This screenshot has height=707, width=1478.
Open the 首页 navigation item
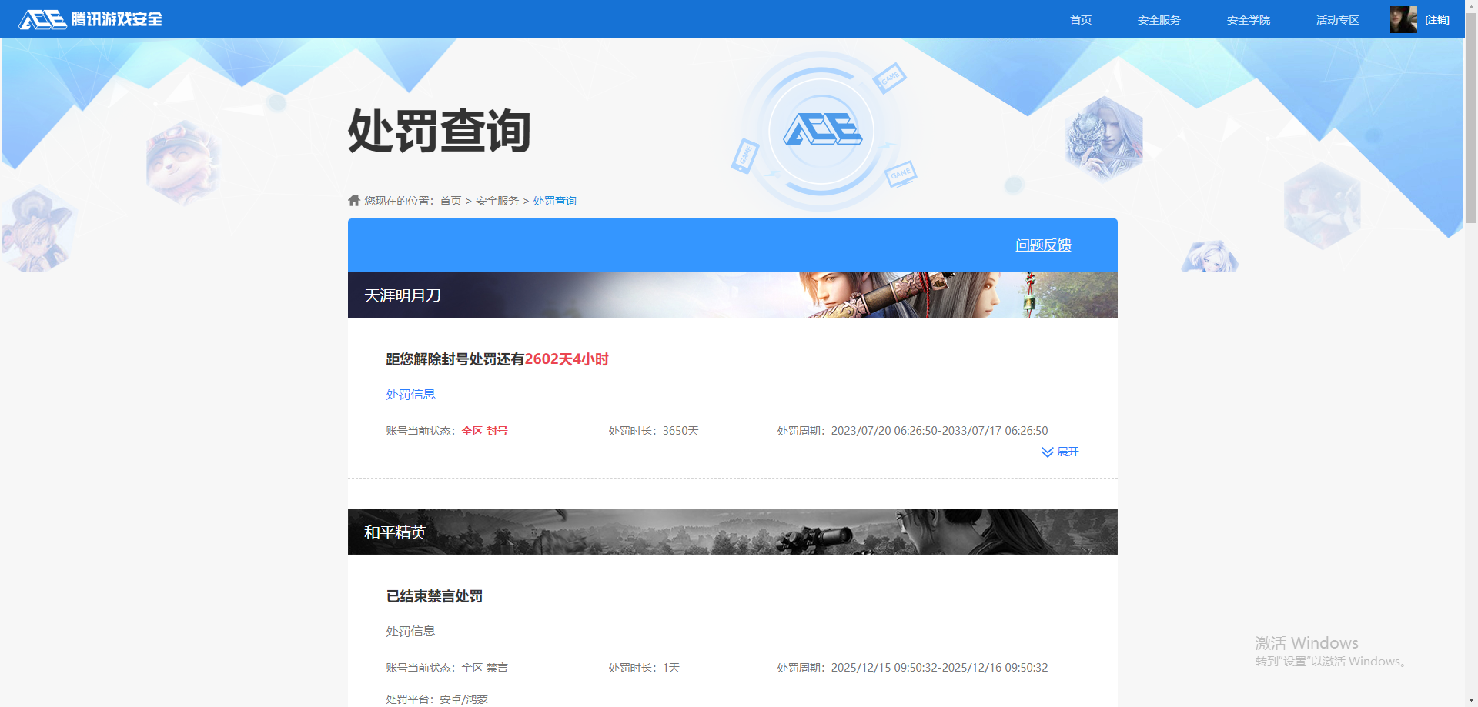click(x=1081, y=20)
